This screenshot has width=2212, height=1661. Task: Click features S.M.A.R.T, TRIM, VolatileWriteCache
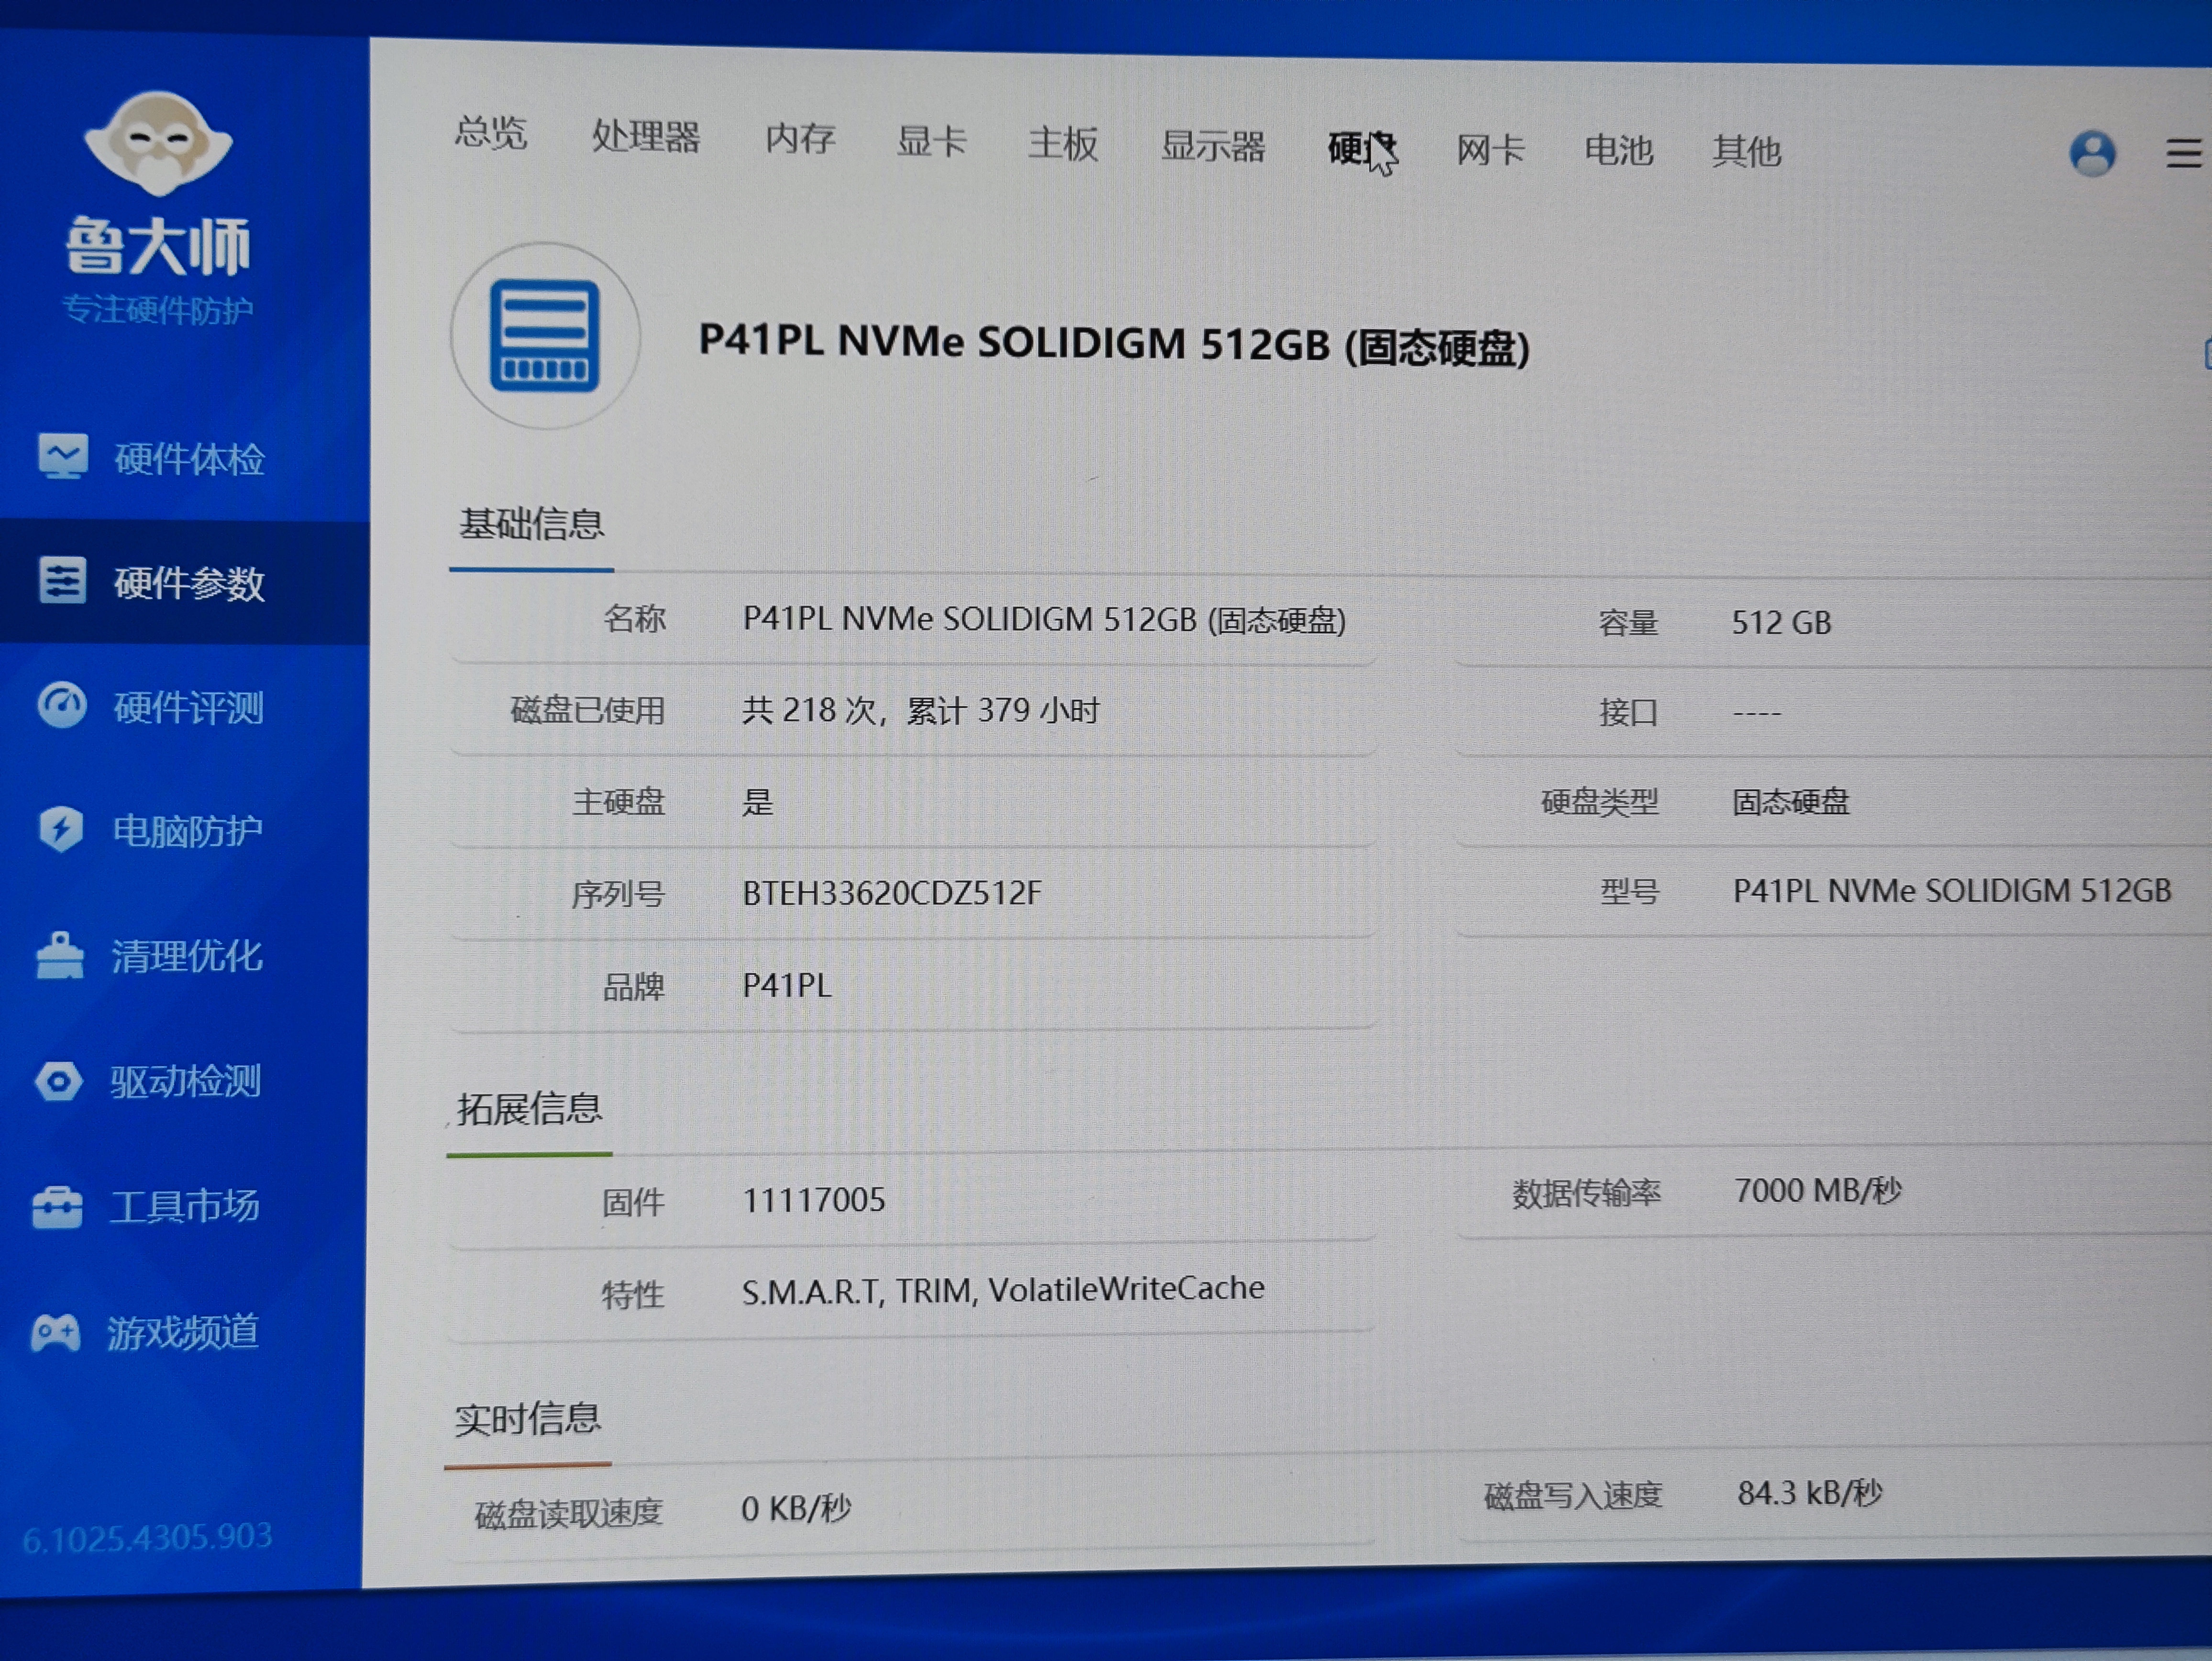[x=1002, y=1289]
